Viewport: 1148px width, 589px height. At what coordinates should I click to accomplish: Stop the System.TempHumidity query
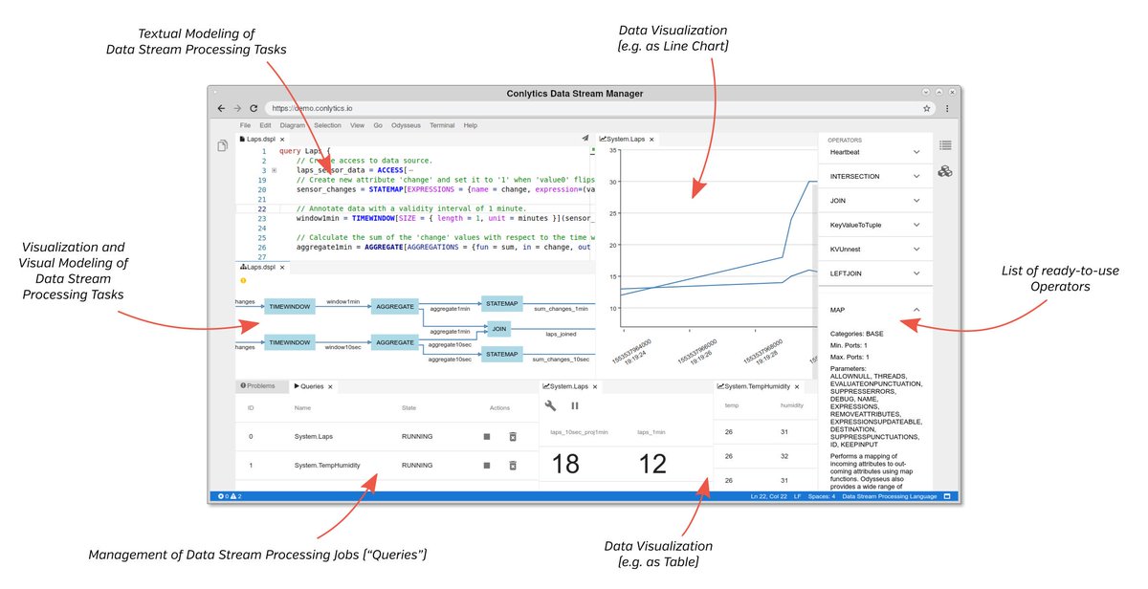pyautogui.click(x=487, y=466)
